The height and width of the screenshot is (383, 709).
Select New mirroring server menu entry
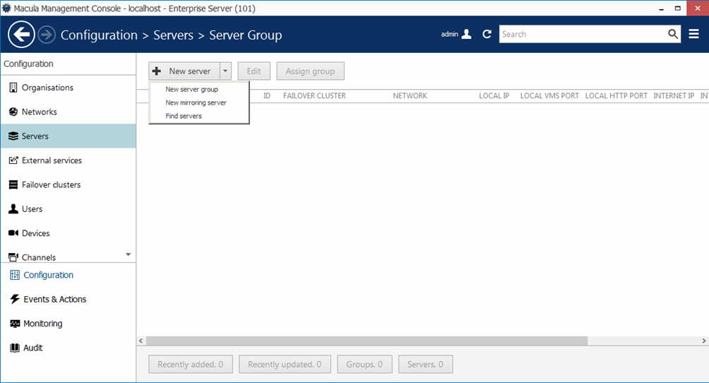click(x=196, y=102)
